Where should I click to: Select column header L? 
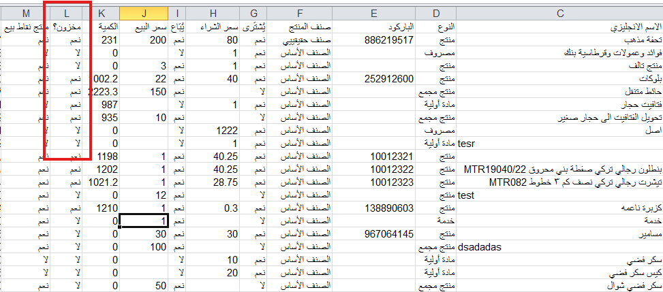tap(66, 14)
